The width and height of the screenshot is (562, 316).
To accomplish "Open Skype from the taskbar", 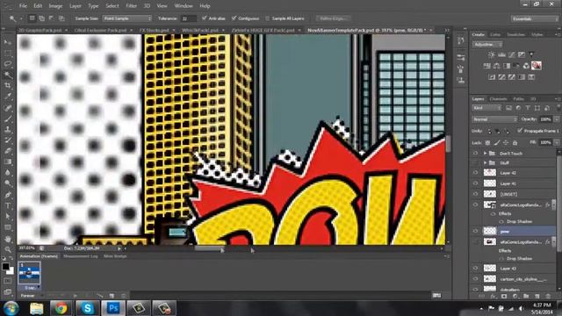I will tap(87, 308).
